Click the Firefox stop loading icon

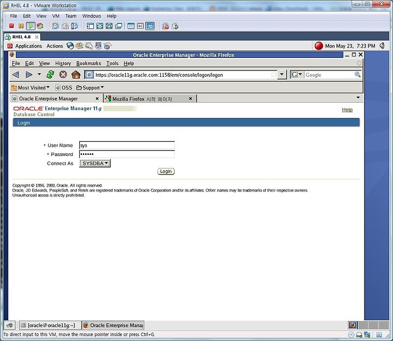pos(63,74)
